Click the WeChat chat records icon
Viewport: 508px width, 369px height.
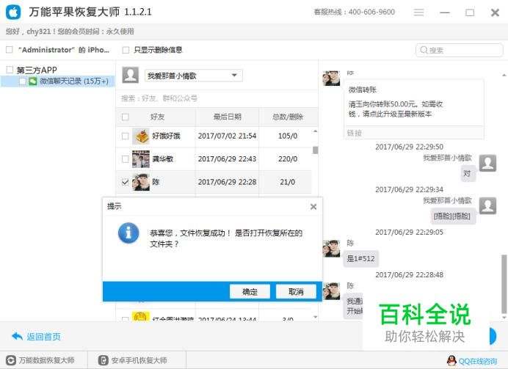pos(33,81)
